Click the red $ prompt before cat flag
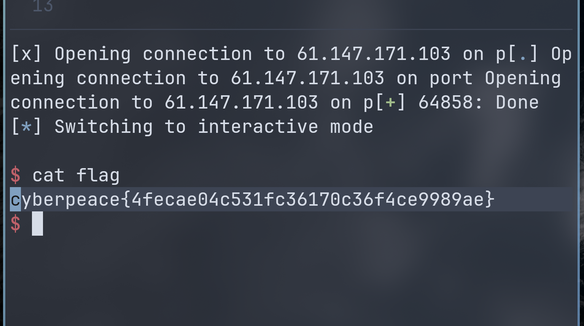The height and width of the screenshot is (326, 584). (16, 175)
